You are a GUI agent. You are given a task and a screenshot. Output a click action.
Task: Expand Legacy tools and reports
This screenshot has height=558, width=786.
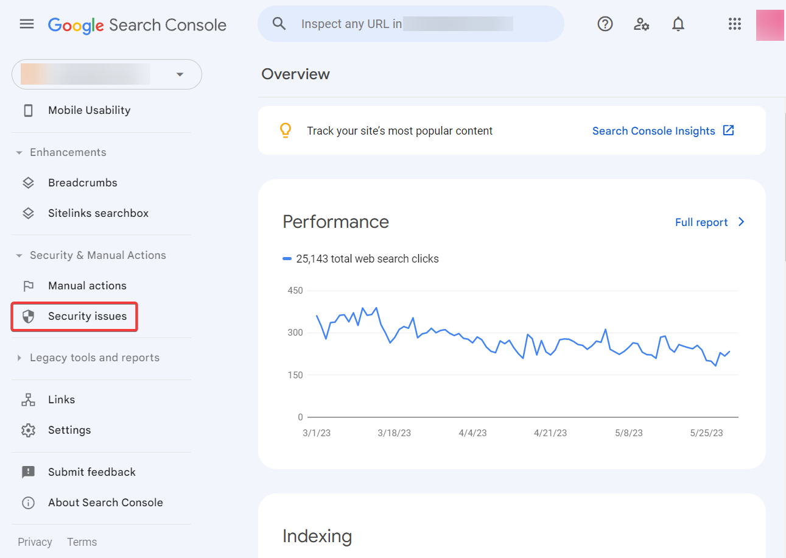coord(19,358)
